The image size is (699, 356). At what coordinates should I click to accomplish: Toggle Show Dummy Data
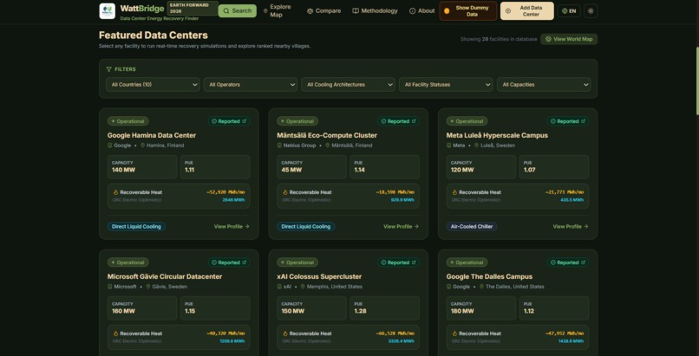(468, 10)
